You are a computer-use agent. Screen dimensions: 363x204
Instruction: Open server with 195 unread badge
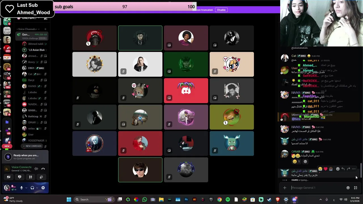click(x=7, y=85)
